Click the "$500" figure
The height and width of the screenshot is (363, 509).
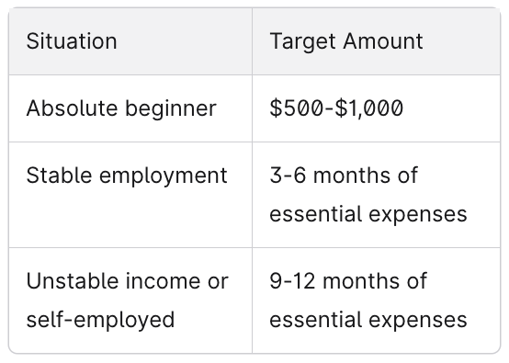[x=297, y=108]
